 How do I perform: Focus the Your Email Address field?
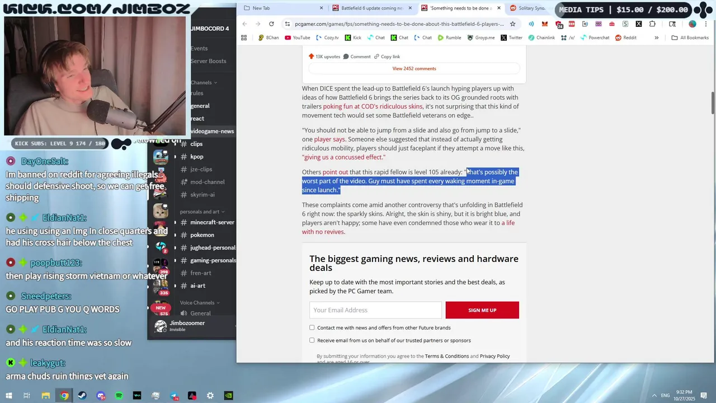click(x=375, y=310)
